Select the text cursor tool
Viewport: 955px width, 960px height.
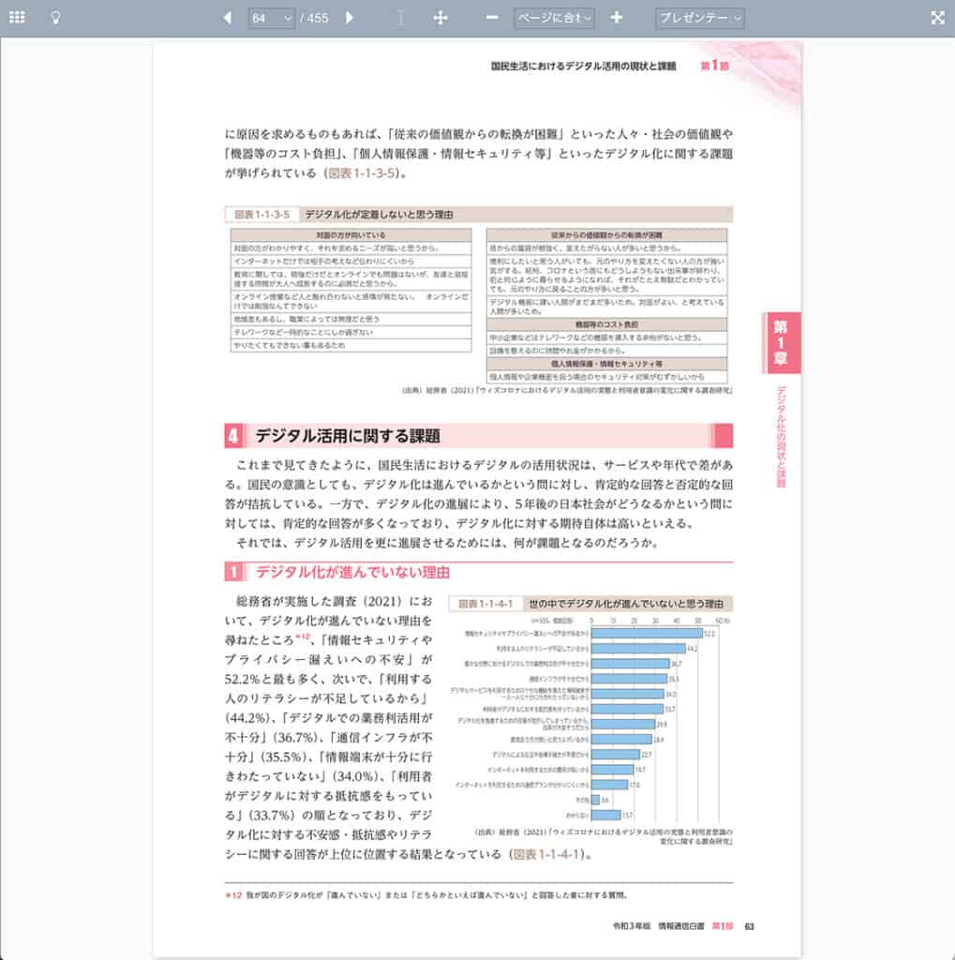pyautogui.click(x=400, y=18)
